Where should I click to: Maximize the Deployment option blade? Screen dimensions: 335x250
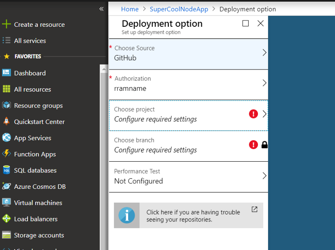tap(245, 23)
